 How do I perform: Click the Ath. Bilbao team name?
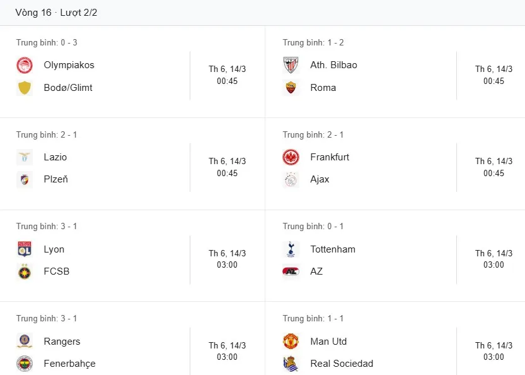[333, 65]
